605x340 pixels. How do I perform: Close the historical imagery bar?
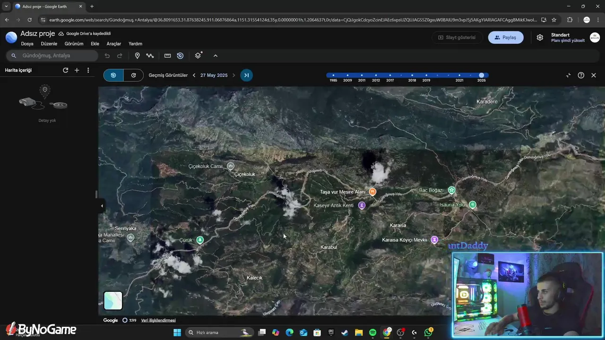click(594, 75)
